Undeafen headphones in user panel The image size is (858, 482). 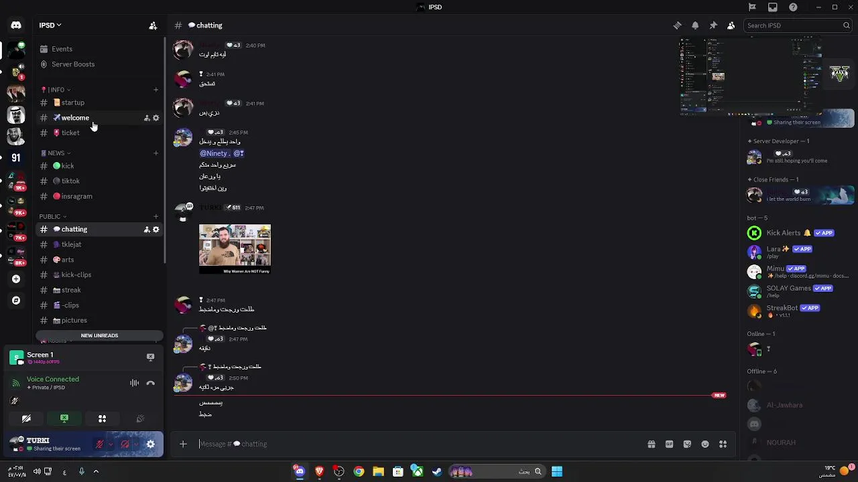tap(125, 444)
